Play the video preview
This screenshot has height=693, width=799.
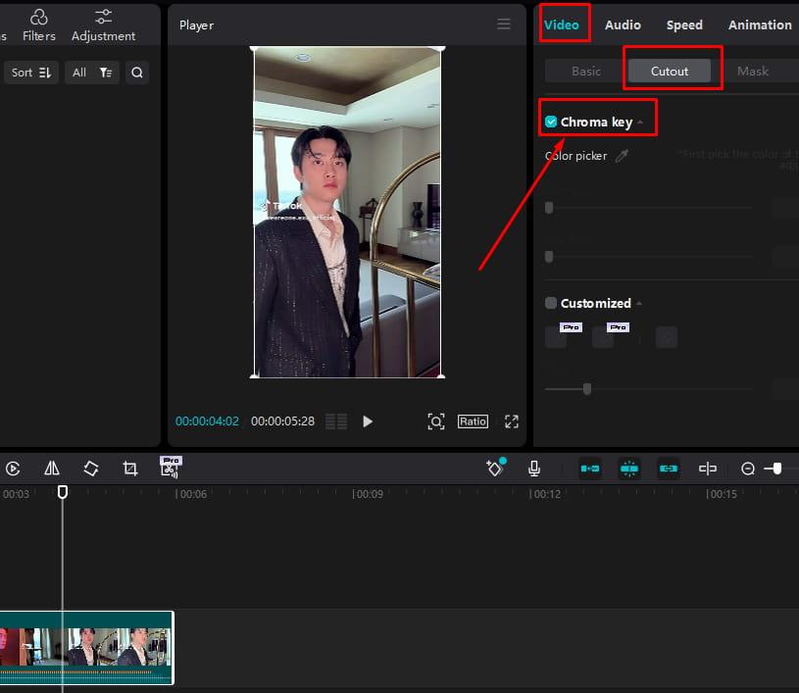click(368, 421)
